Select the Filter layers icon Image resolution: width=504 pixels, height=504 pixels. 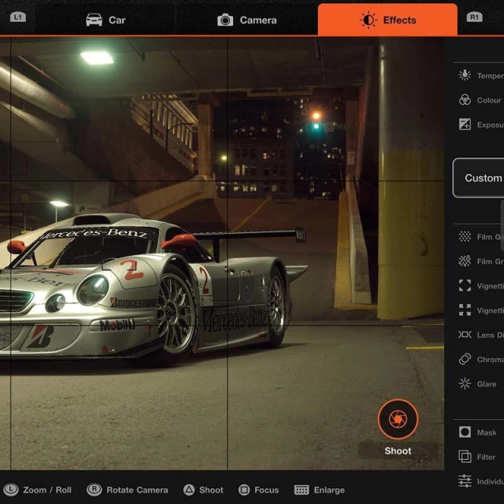pyautogui.click(x=465, y=457)
